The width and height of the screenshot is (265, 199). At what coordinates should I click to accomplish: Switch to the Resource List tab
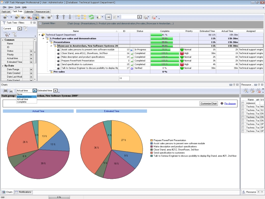(x=43, y=12)
